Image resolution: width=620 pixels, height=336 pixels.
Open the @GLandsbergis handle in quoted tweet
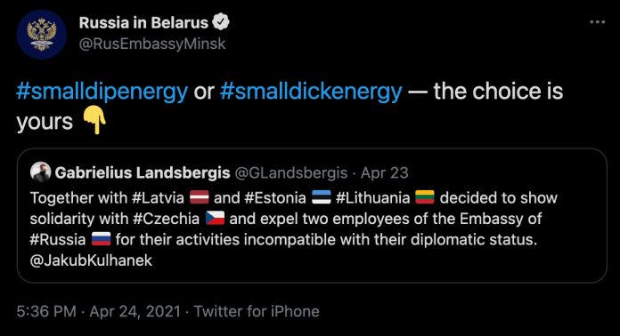(291, 173)
